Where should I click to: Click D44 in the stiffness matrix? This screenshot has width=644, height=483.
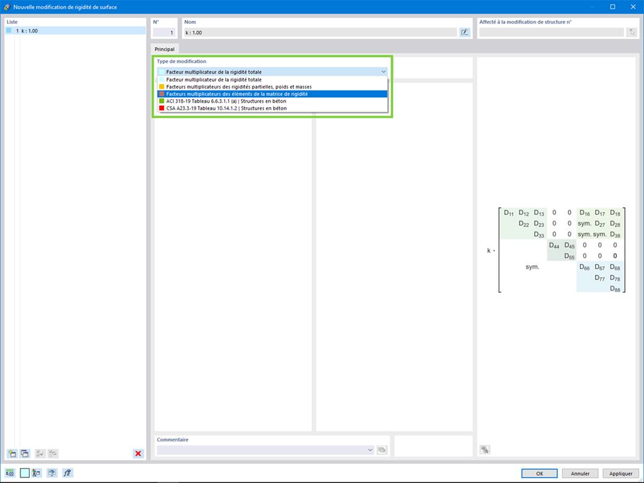(x=554, y=246)
